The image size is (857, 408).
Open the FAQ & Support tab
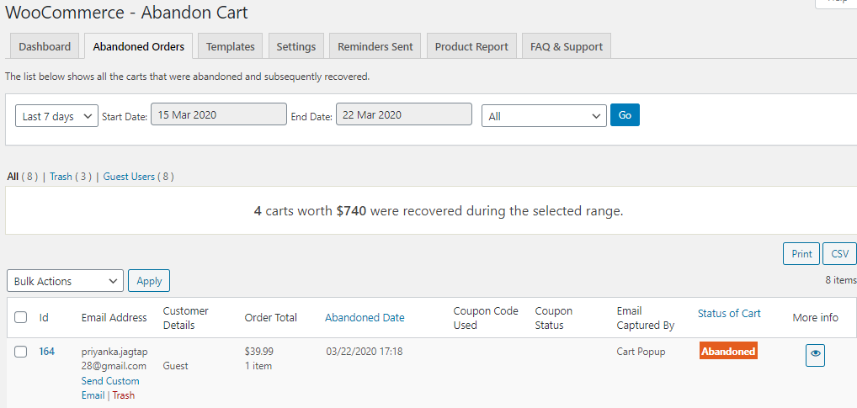[567, 46]
